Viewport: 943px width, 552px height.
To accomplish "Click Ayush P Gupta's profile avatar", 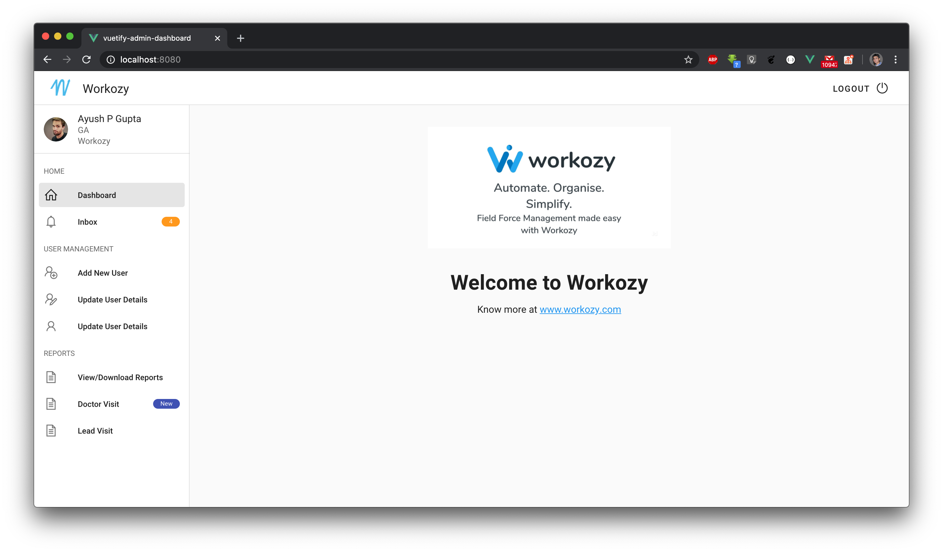I will point(56,129).
